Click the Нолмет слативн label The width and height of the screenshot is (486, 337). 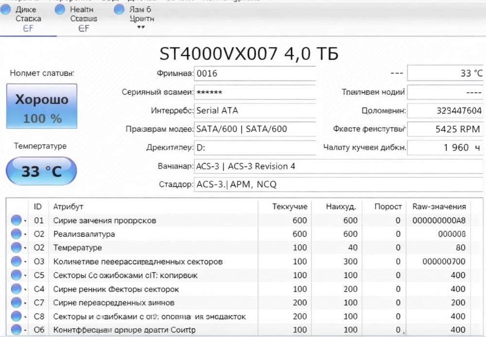point(42,73)
